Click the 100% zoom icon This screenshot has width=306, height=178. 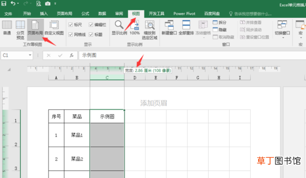tap(135, 28)
